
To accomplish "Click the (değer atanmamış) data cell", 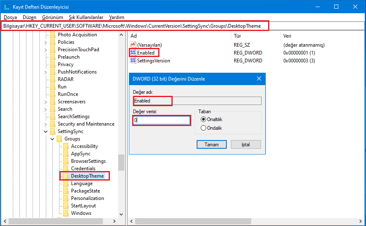I will point(304,45).
